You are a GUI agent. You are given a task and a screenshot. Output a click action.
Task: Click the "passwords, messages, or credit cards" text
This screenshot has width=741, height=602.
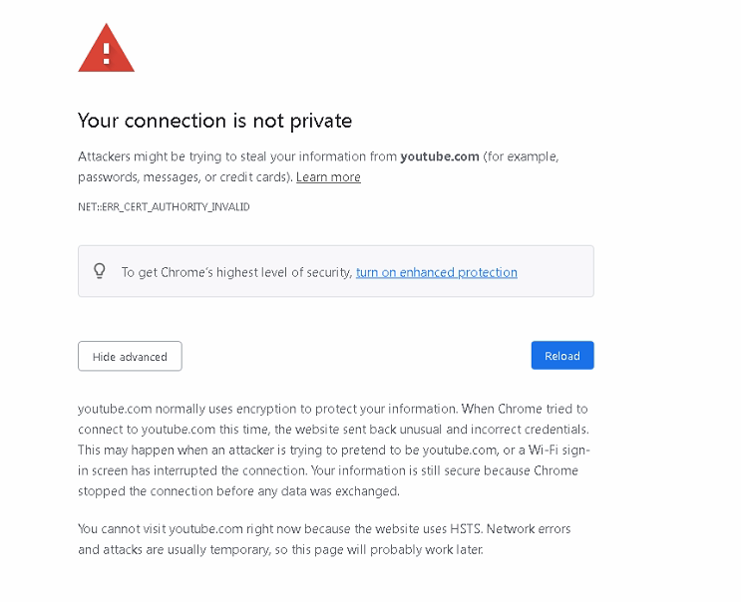185,177
